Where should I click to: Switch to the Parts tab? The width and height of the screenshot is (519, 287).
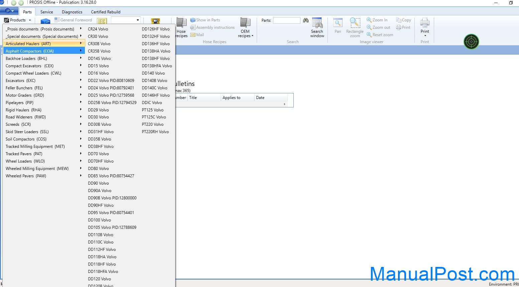(27, 12)
